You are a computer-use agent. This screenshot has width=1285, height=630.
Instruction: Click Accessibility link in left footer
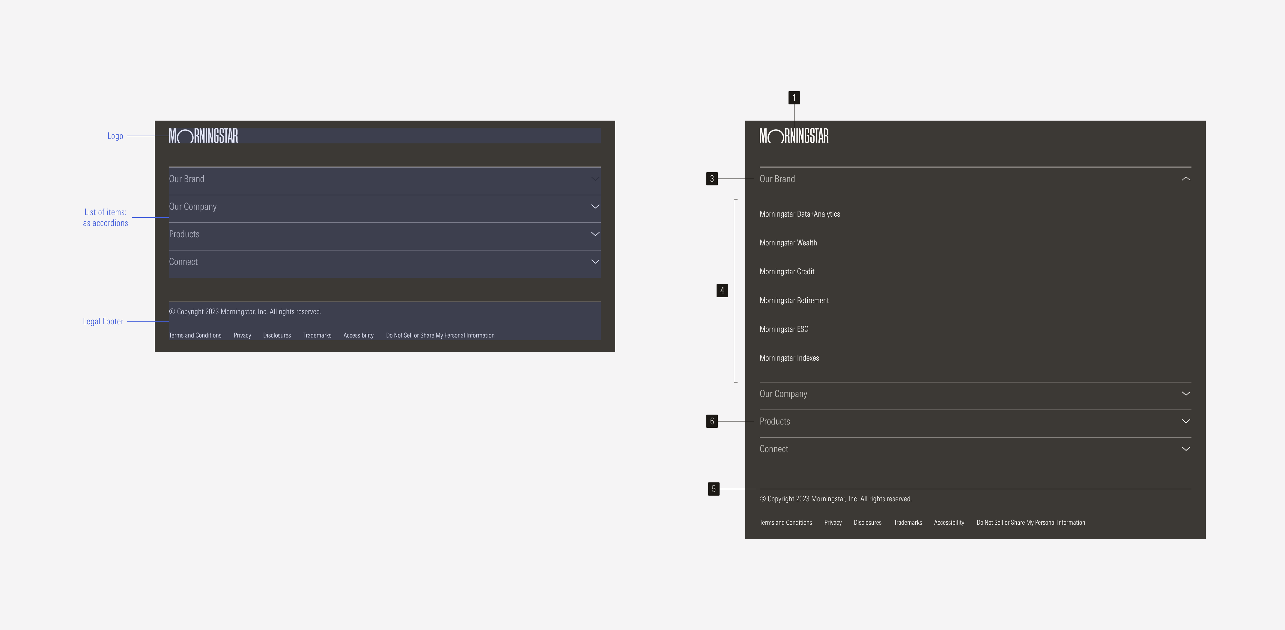click(x=358, y=335)
